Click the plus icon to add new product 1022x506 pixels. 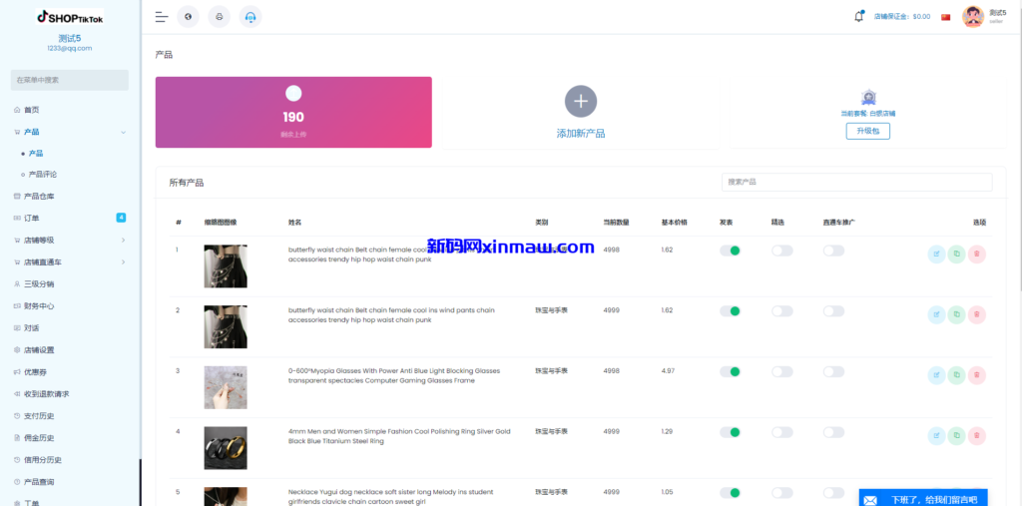(581, 101)
